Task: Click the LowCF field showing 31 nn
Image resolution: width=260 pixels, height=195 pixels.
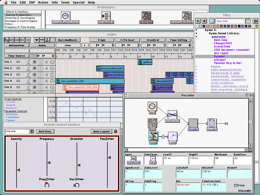Action: point(175,160)
